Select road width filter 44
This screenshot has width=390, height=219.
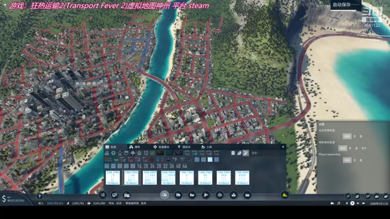pos(185,166)
